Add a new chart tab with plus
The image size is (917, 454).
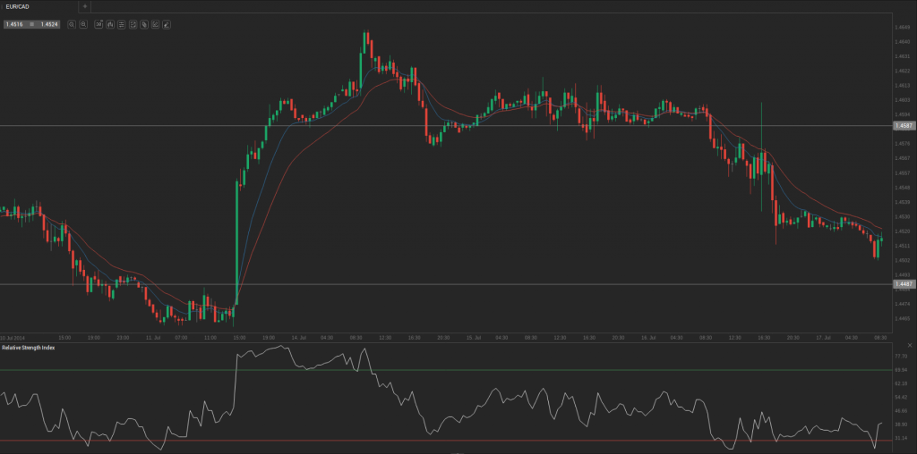coord(85,6)
